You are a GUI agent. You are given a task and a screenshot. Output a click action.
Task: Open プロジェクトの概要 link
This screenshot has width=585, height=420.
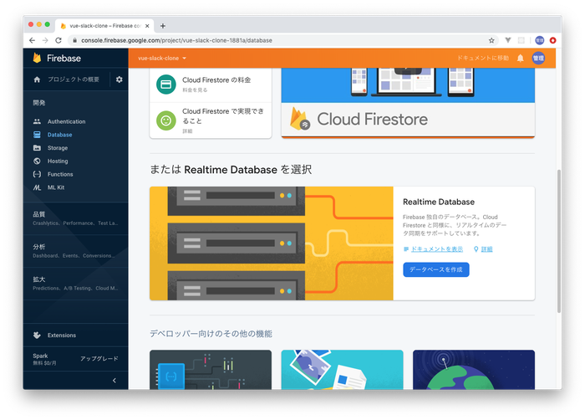tap(74, 79)
